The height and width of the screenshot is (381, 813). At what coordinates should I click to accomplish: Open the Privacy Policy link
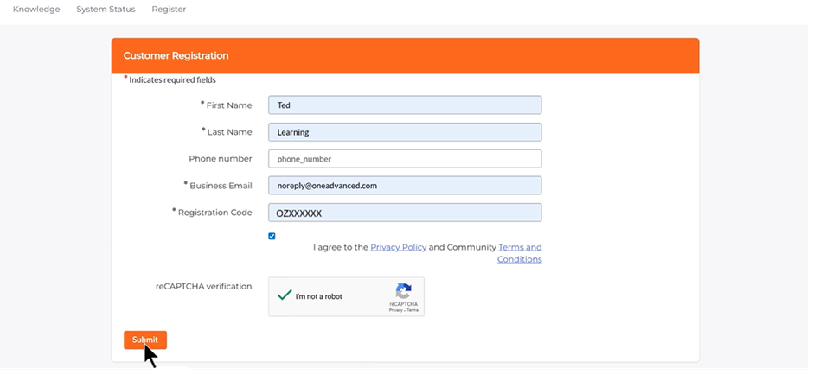point(398,247)
